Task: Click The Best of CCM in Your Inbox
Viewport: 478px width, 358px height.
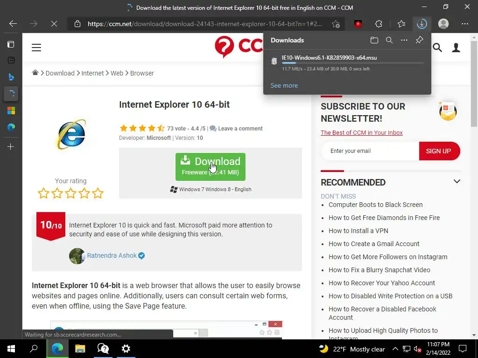Action: click(362, 133)
